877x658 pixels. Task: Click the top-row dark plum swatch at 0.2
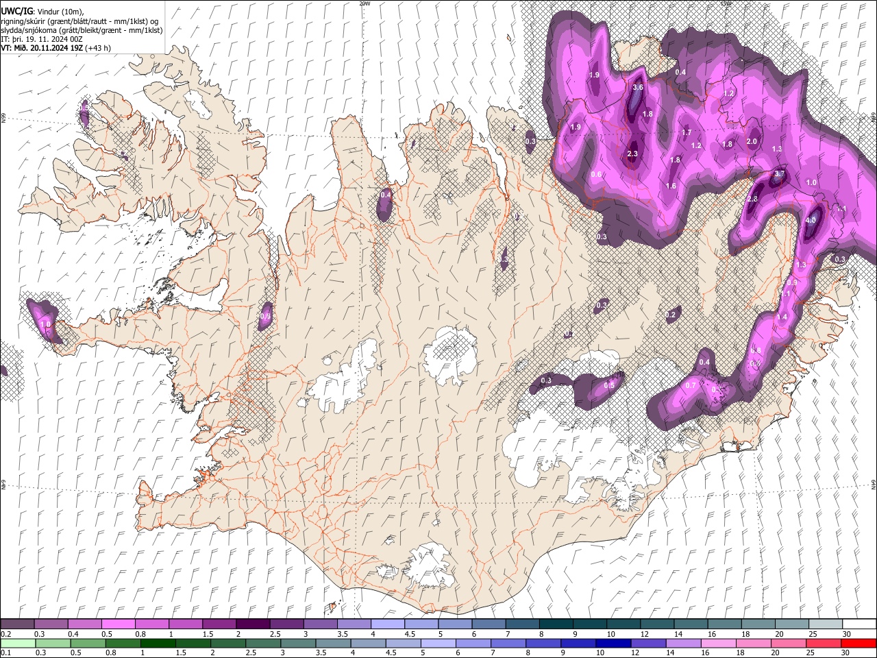tap(18, 624)
